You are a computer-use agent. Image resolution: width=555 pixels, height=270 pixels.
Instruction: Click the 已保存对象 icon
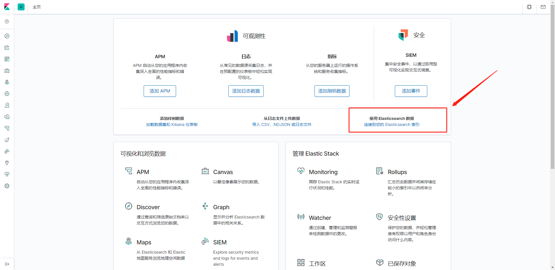tap(380, 262)
